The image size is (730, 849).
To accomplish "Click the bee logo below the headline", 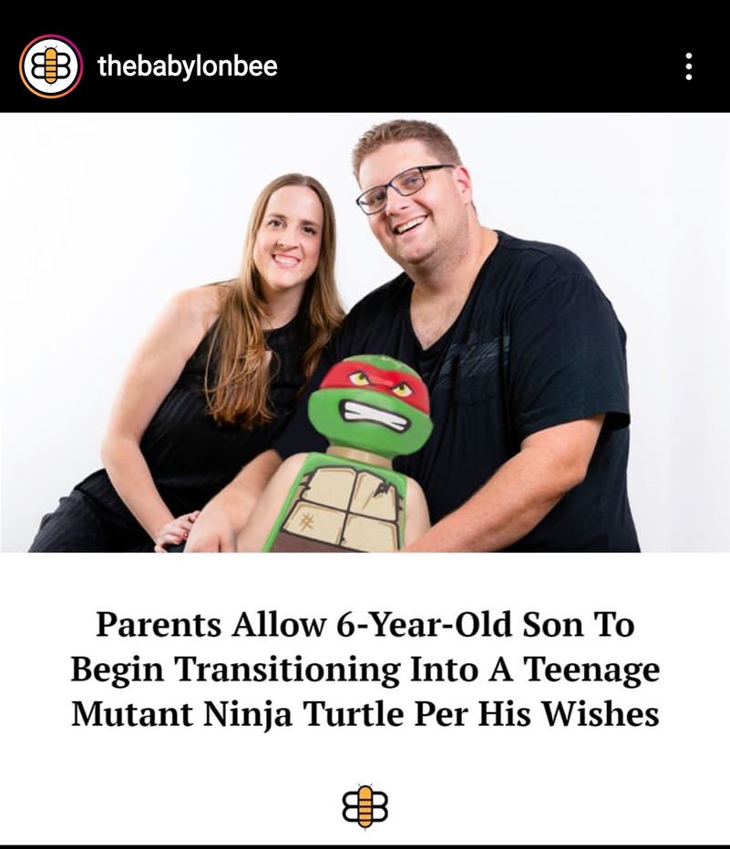I will (x=365, y=806).
